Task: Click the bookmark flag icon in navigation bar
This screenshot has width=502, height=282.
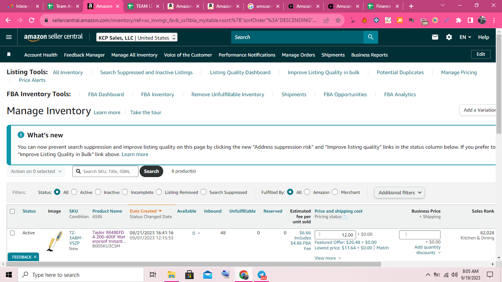Action: pyautogui.click(x=9, y=55)
